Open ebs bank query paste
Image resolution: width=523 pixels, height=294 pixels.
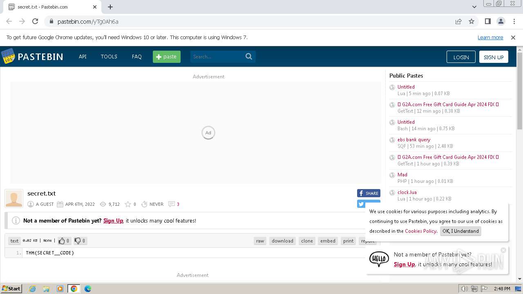(x=414, y=140)
